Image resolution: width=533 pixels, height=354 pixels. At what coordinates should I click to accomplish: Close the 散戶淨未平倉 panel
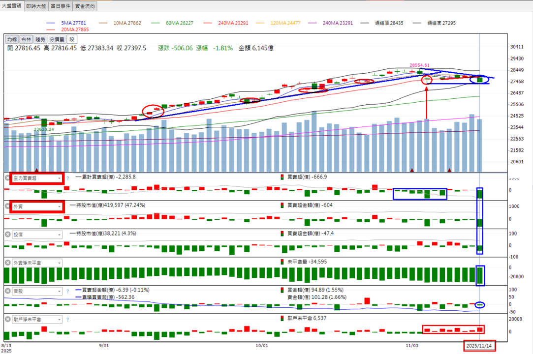(x=7, y=320)
